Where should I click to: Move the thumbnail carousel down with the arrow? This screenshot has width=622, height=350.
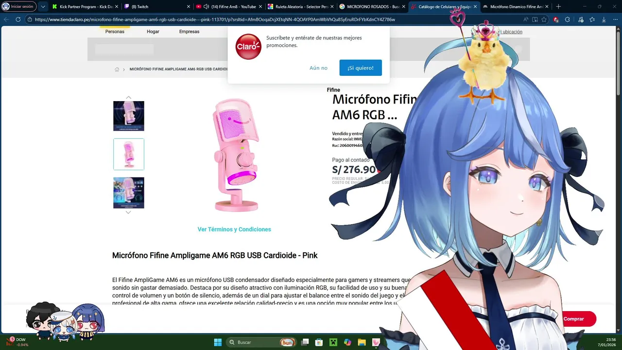pyautogui.click(x=128, y=212)
